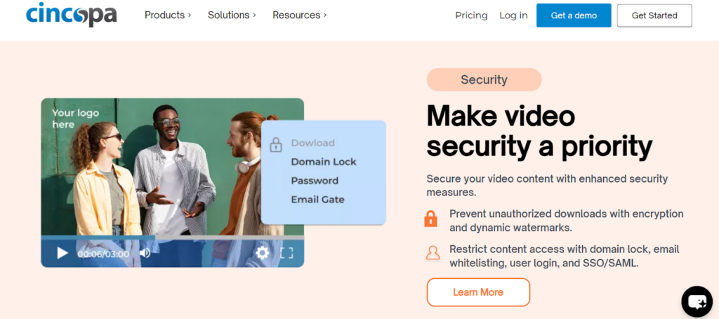Click the Get a demo button

coord(574,15)
